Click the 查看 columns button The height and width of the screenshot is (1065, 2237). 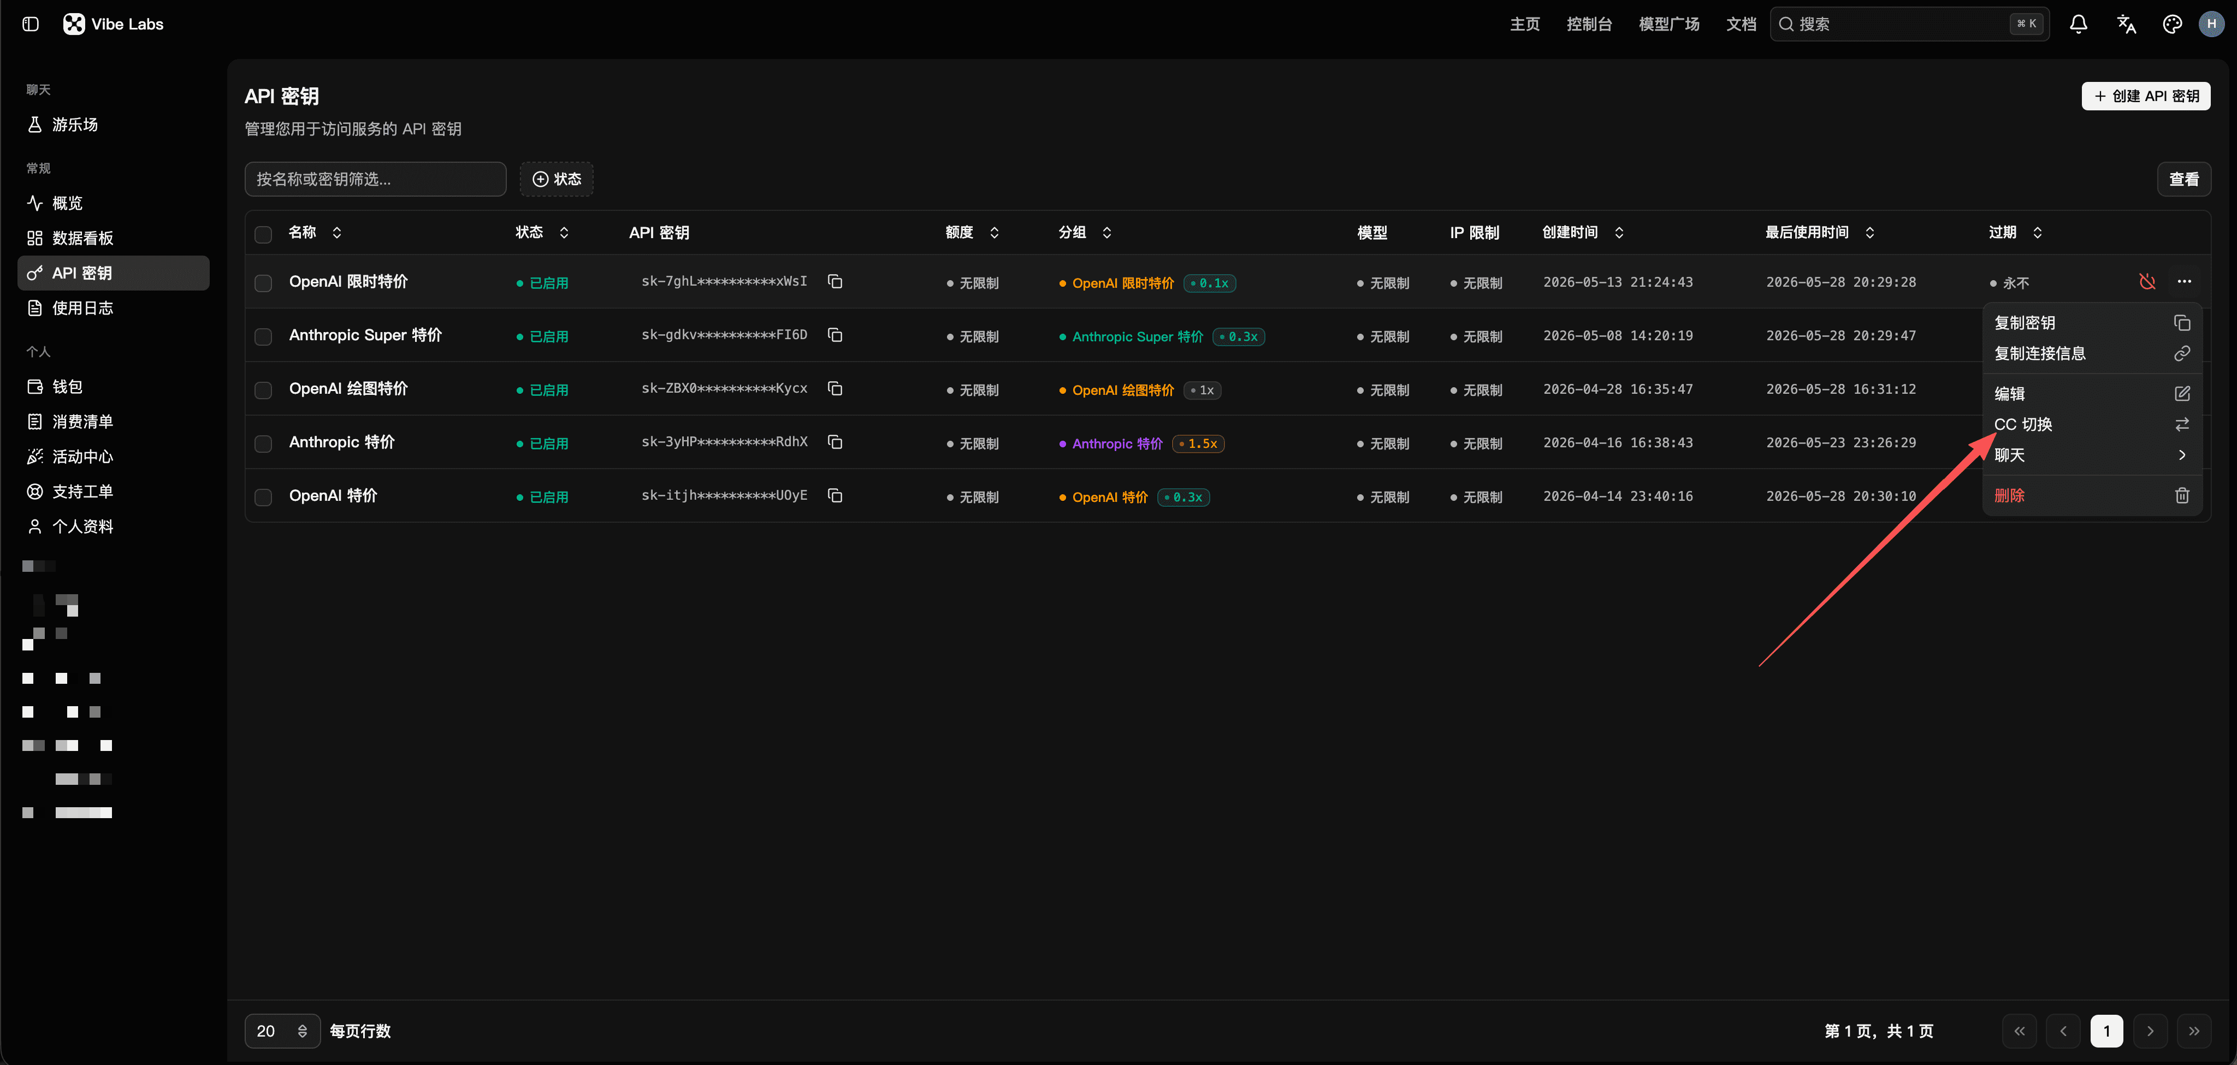click(x=2183, y=179)
